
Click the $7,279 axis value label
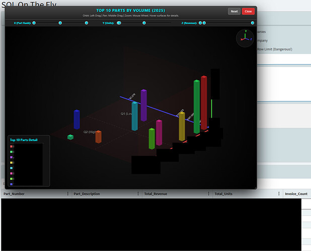(x=132, y=96)
